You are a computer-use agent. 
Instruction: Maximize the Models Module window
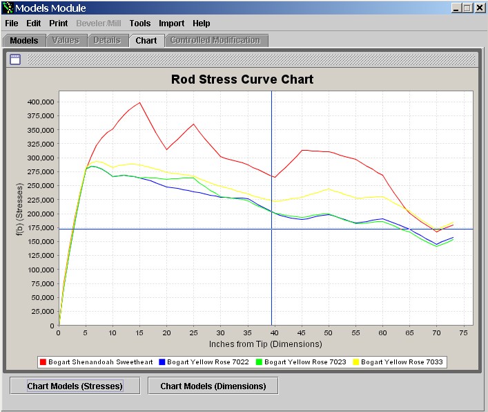pyautogui.click(x=467, y=8)
